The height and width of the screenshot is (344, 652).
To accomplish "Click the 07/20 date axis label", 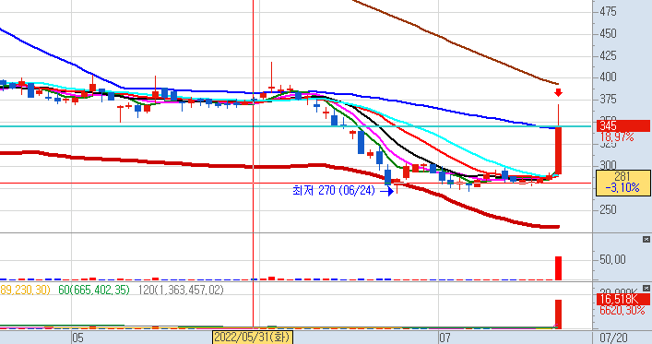I will pyautogui.click(x=613, y=338).
